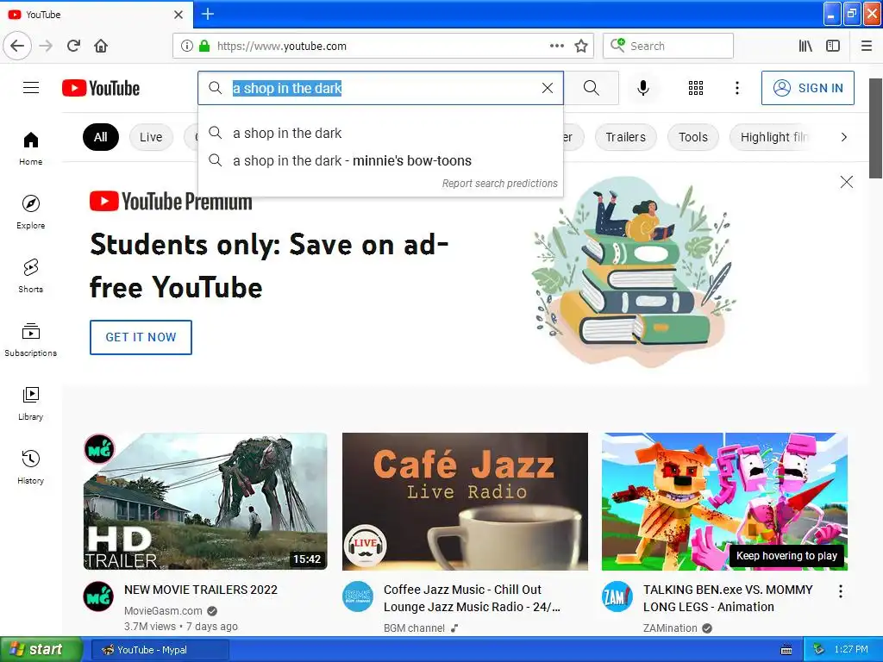Click MovieGasm channel avatar
Screen dimensions: 883x662
(x=98, y=596)
